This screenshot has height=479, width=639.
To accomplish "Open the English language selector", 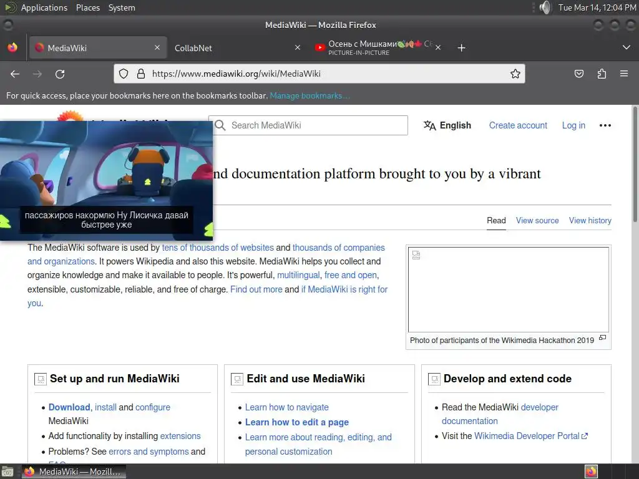I will point(447,125).
